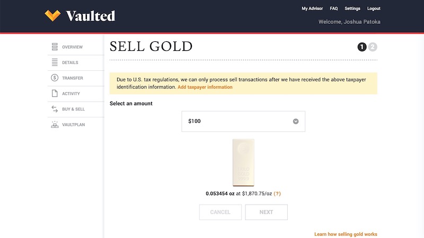
Task: Click the VaultPlan gold bars icon
Action: (x=55, y=125)
